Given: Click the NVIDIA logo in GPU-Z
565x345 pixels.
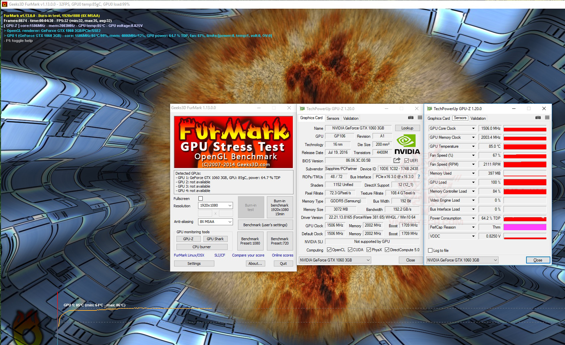Looking at the screenshot, I should pos(407,144).
